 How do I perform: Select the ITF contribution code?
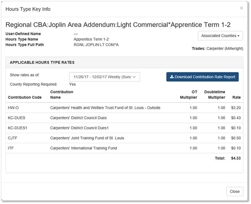[11, 148]
